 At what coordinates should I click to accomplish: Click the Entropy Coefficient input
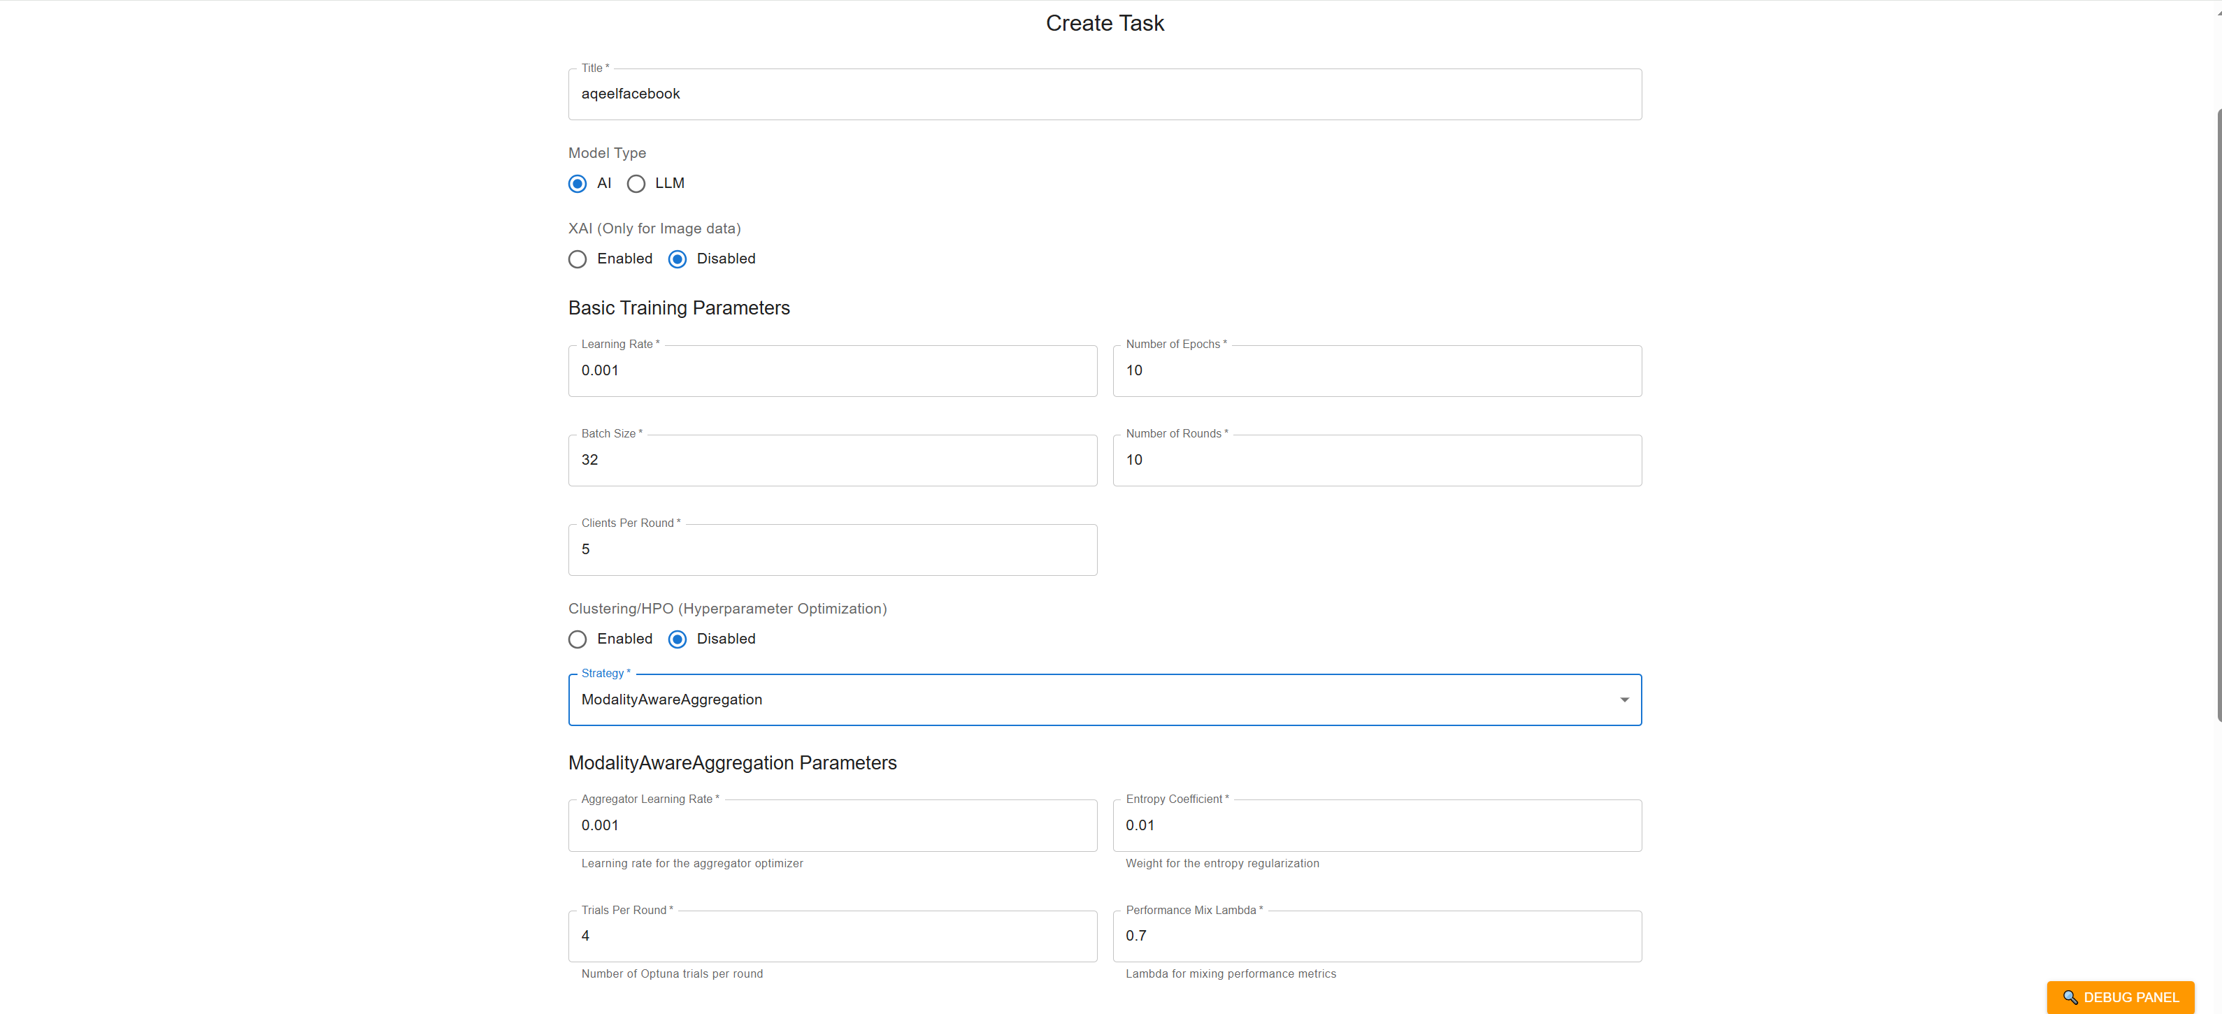pos(1377,825)
